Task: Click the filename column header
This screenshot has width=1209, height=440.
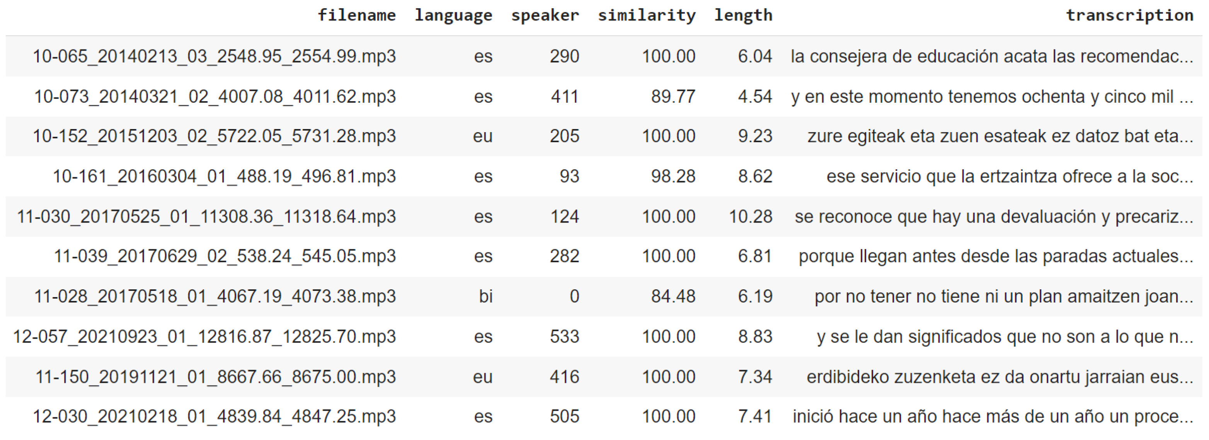Action: coord(357,15)
